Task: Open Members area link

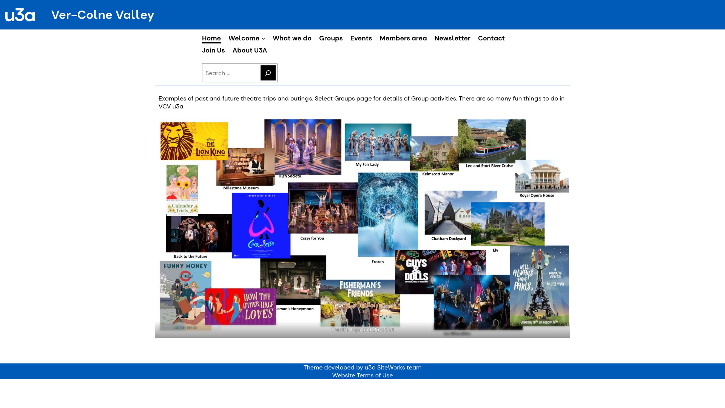Action: [x=403, y=38]
